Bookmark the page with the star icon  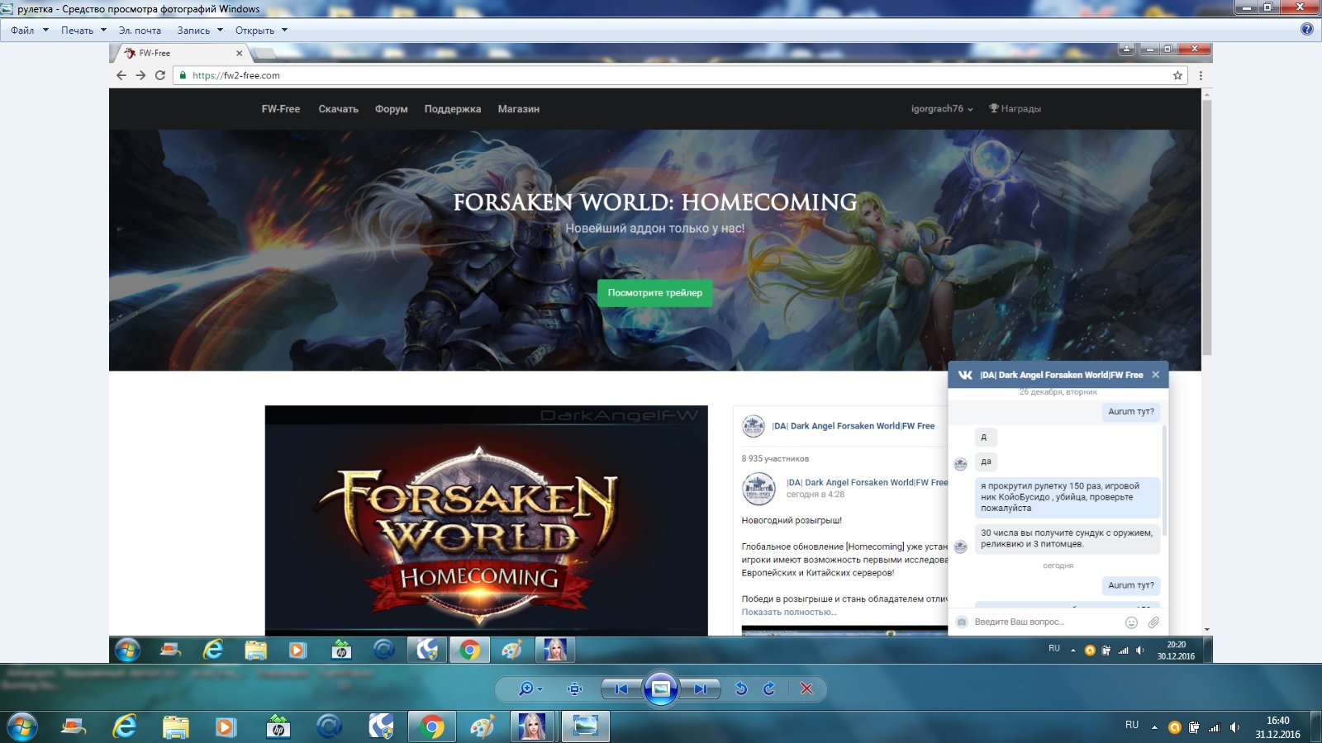pos(1177,75)
